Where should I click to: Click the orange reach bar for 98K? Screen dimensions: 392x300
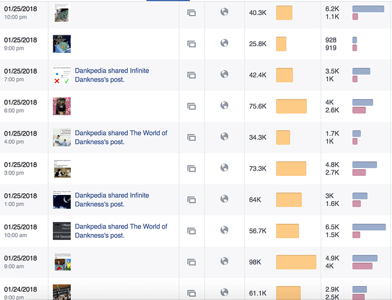click(296, 262)
